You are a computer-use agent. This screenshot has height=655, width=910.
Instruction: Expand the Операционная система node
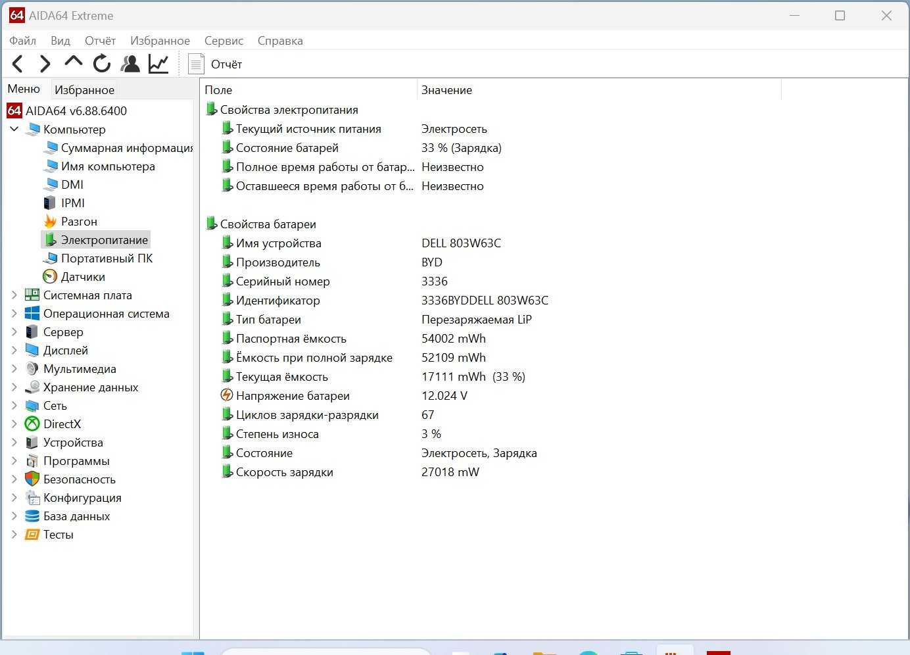(x=14, y=314)
